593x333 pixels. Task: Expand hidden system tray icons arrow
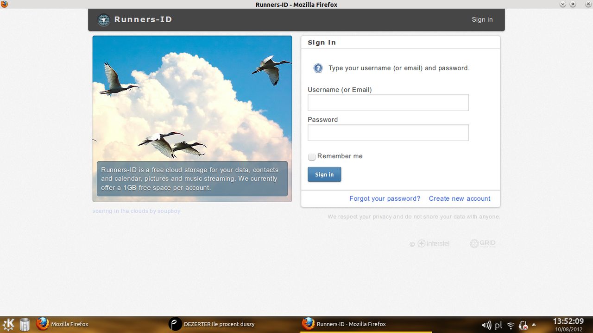pos(534,324)
